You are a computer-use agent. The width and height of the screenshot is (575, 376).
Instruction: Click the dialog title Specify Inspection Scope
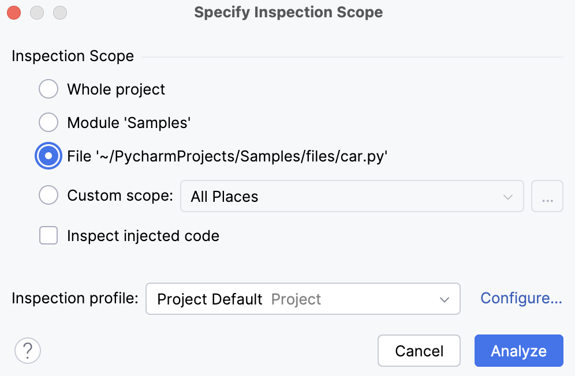288,12
